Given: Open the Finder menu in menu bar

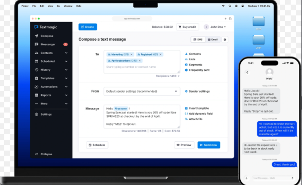Looking at the screenshot, I should coord(25,6).
